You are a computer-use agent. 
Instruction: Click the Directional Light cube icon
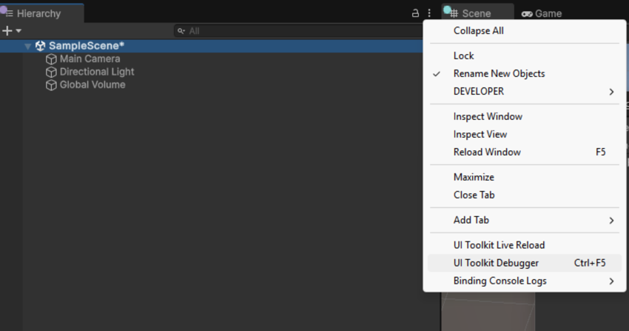point(51,72)
